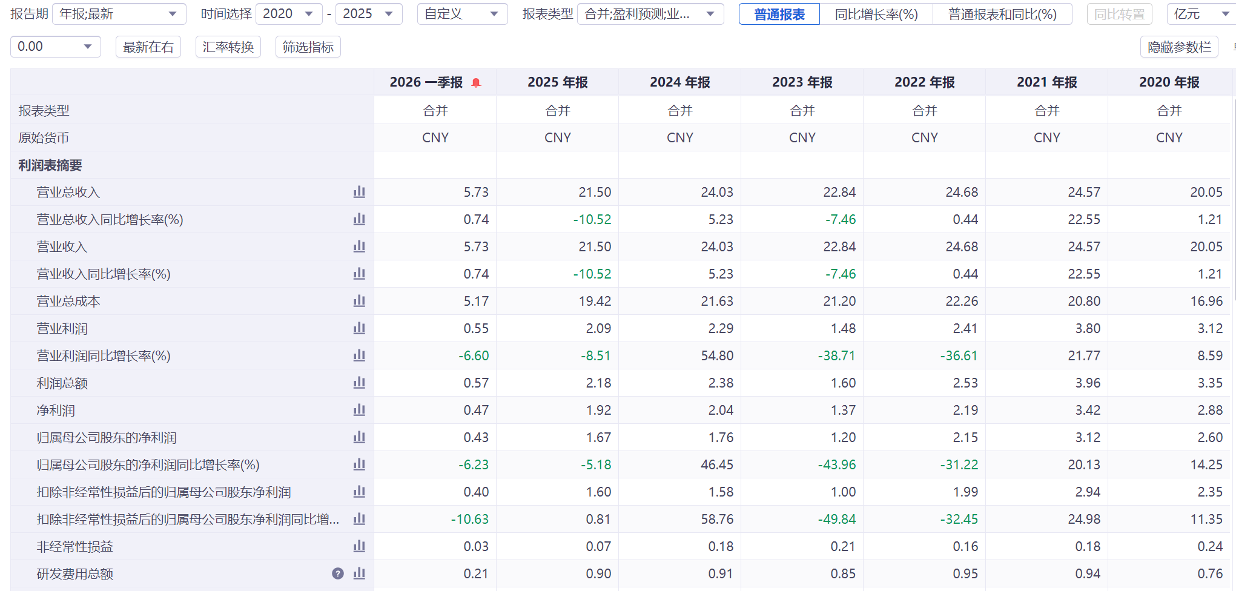1236x591 pixels.
Task: Open chart for 营业利润同比增长率(%) row
Action: point(359,355)
